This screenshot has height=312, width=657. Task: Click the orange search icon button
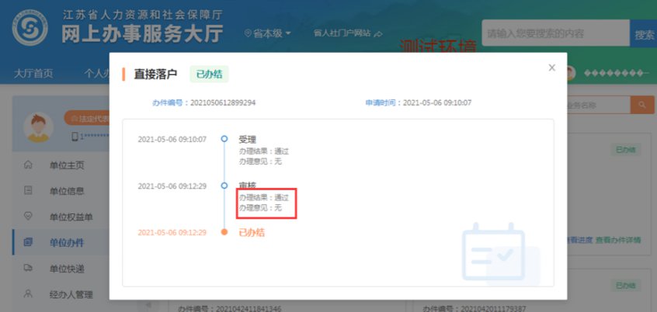[642, 105]
